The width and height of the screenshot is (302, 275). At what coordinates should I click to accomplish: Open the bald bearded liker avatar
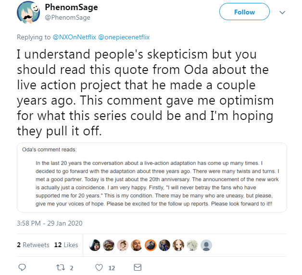(137, 245)
